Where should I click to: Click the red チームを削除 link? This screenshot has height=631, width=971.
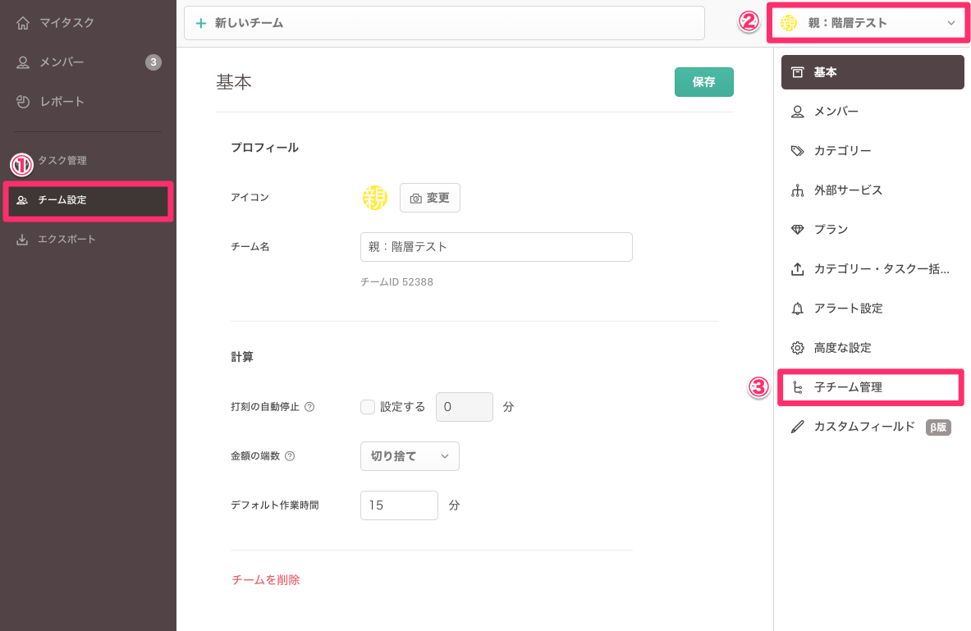[266, 580]
